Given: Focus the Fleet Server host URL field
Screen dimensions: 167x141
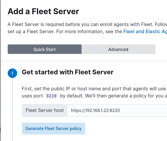Looking at the screenshot, I should (117, 110).
